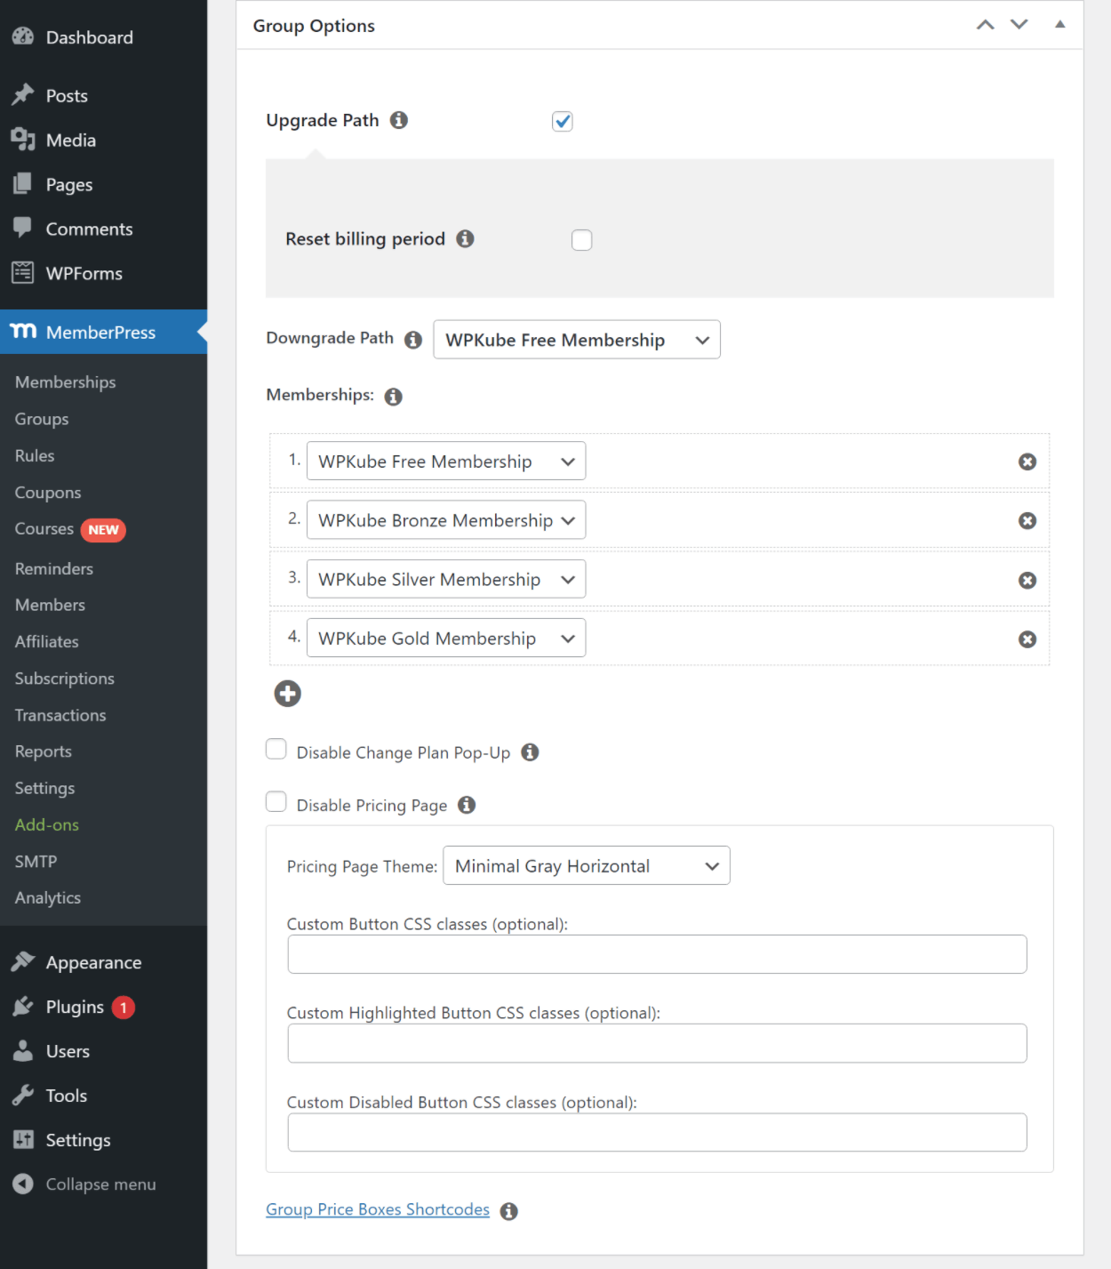Image resolution: width=1111 pixels, height=1269 pixels.
Task: Open Affiliates submenu item
Action: [46, 641]
